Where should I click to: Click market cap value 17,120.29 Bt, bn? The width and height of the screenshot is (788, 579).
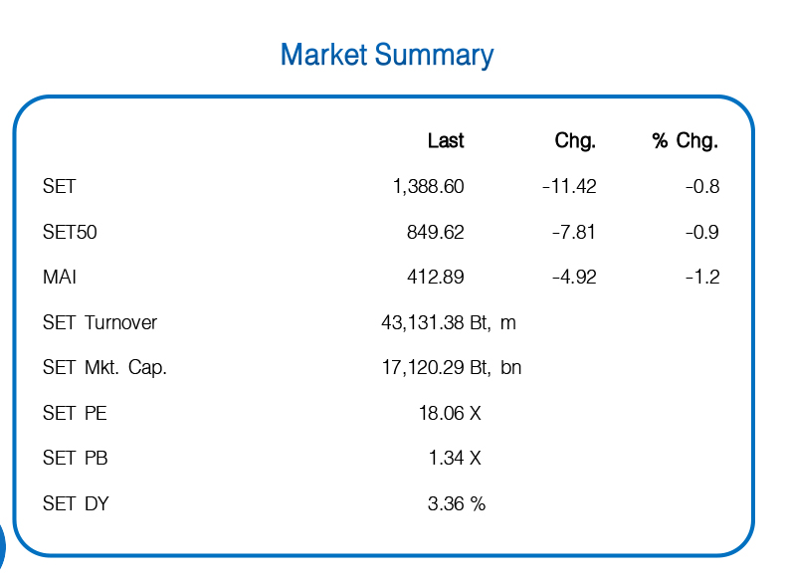click(x=452, y=368)
